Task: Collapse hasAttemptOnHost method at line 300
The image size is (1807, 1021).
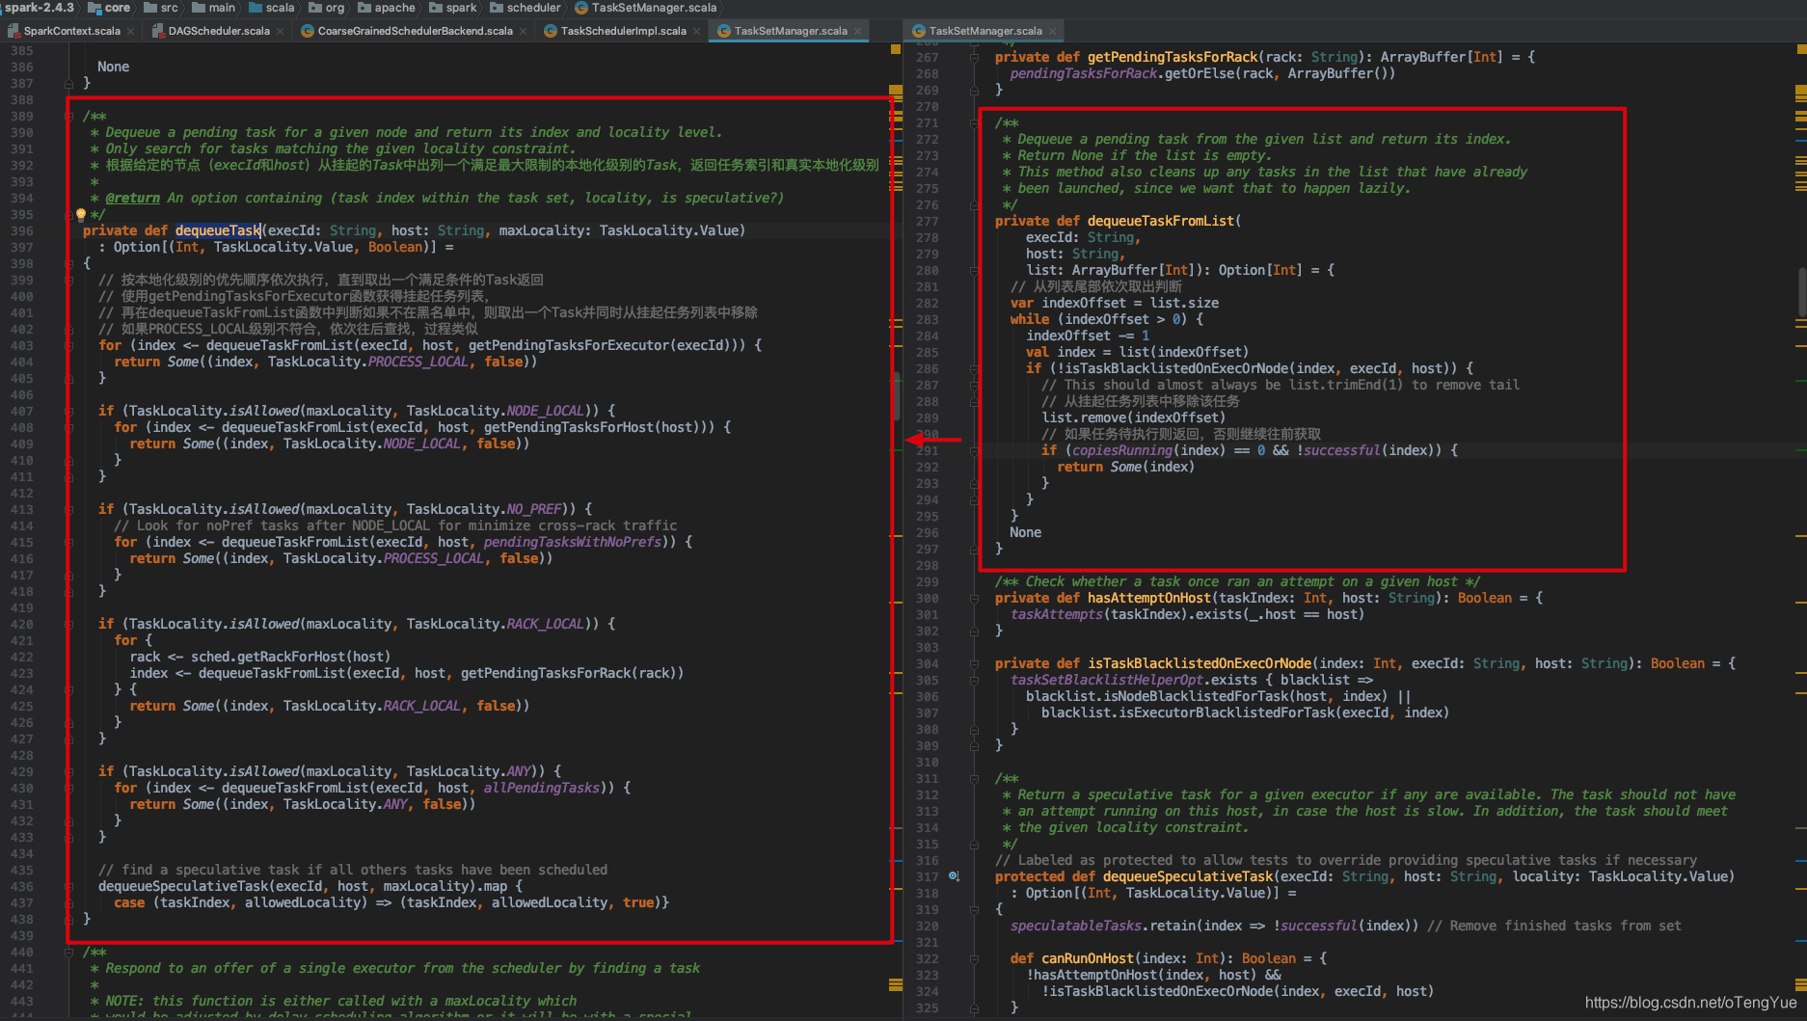Action: point(974,598)
